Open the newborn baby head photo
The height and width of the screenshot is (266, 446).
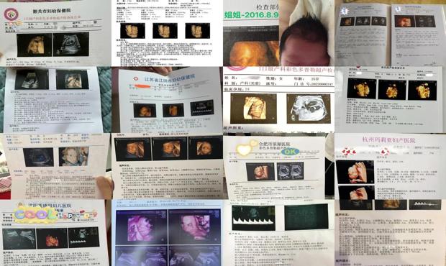(306, 33)
